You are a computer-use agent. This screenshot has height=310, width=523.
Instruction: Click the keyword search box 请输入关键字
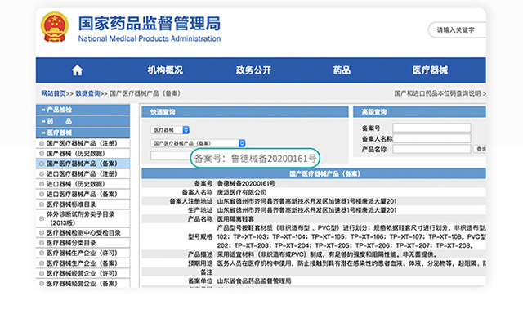click(457, 30)
